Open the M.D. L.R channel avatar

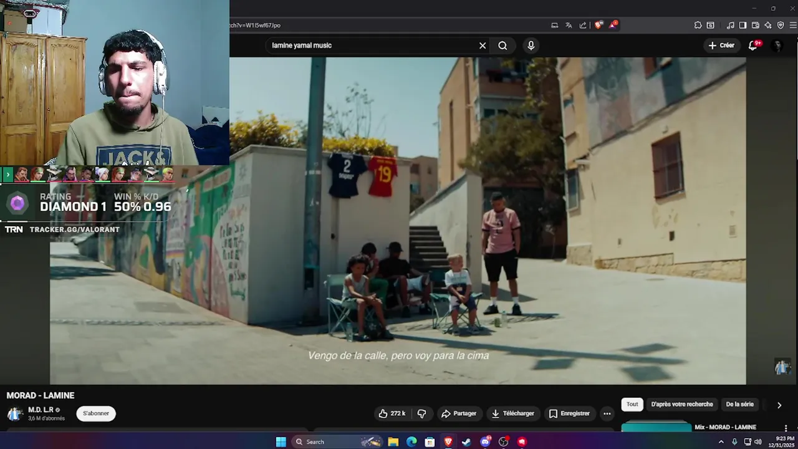click(x=15, y=413)
